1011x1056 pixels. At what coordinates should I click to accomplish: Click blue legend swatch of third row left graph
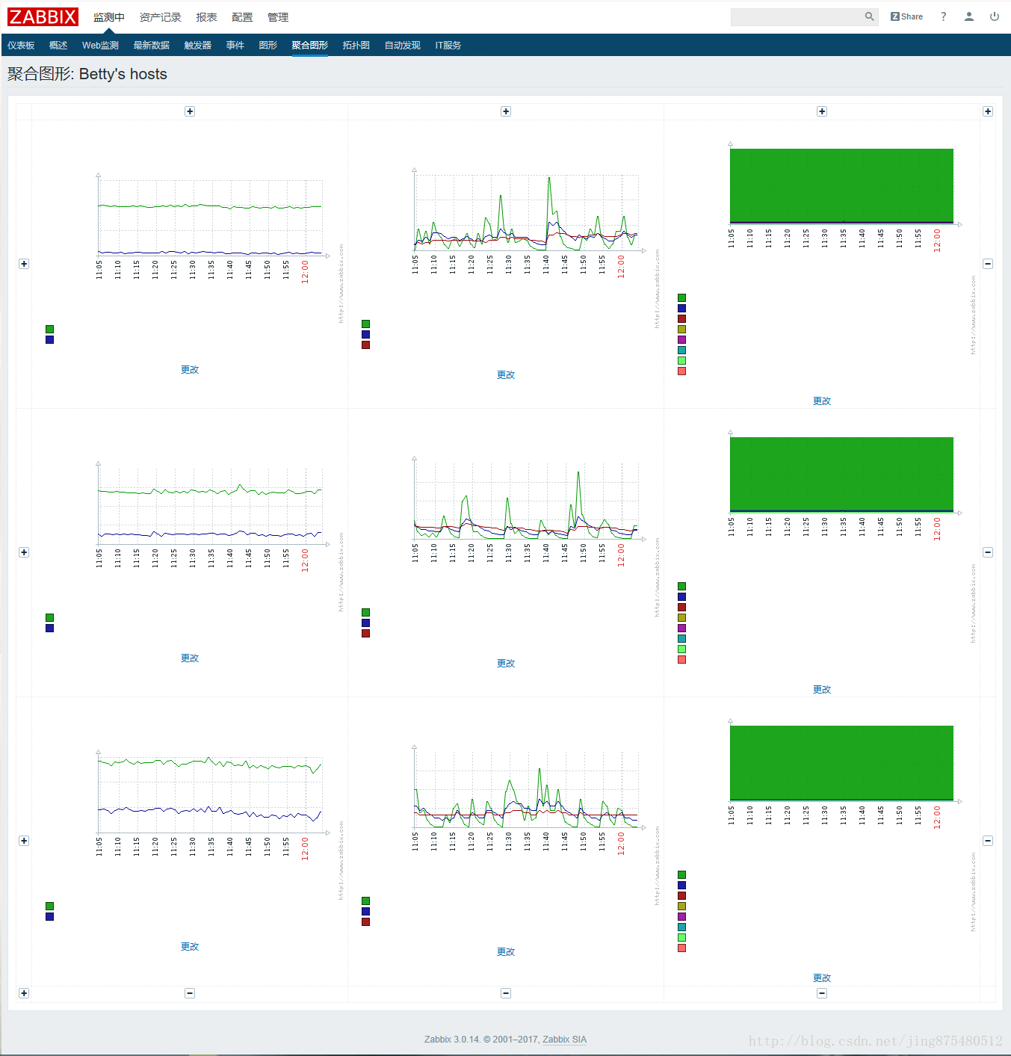click(49, 917)
